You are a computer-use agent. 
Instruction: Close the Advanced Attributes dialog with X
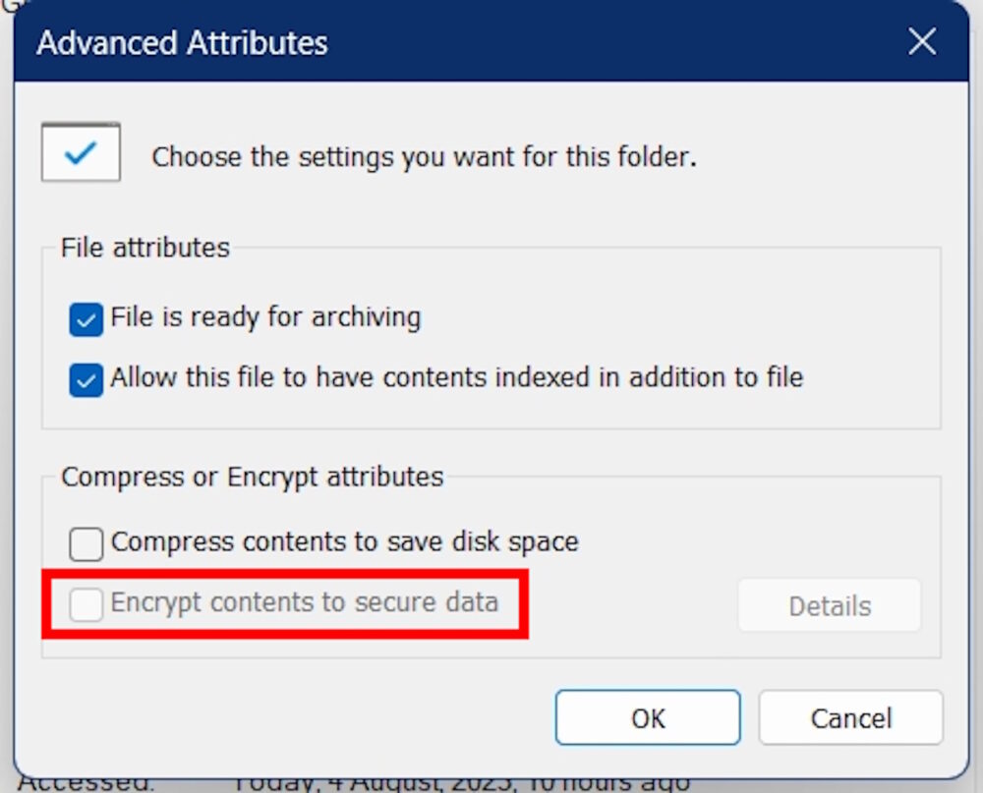[x=922, y=42]
